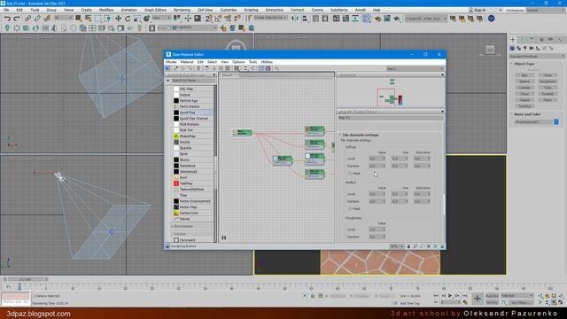Image resolution: width=567 pixels, height=319 pixels.
Task: Click the eyedropper pick material icon
Action: (175, 68)
